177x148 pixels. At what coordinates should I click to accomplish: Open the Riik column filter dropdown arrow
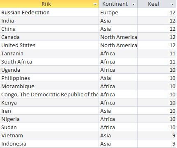pyautogui.click(x=95, y=4)
